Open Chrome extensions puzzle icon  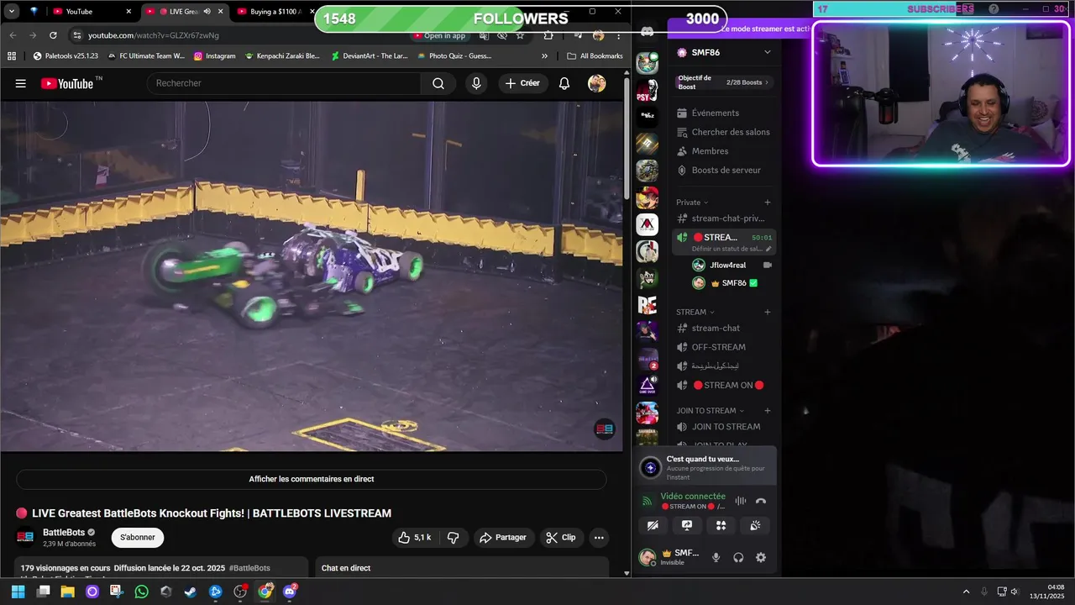pyautogui.click(x=548, y=35)
